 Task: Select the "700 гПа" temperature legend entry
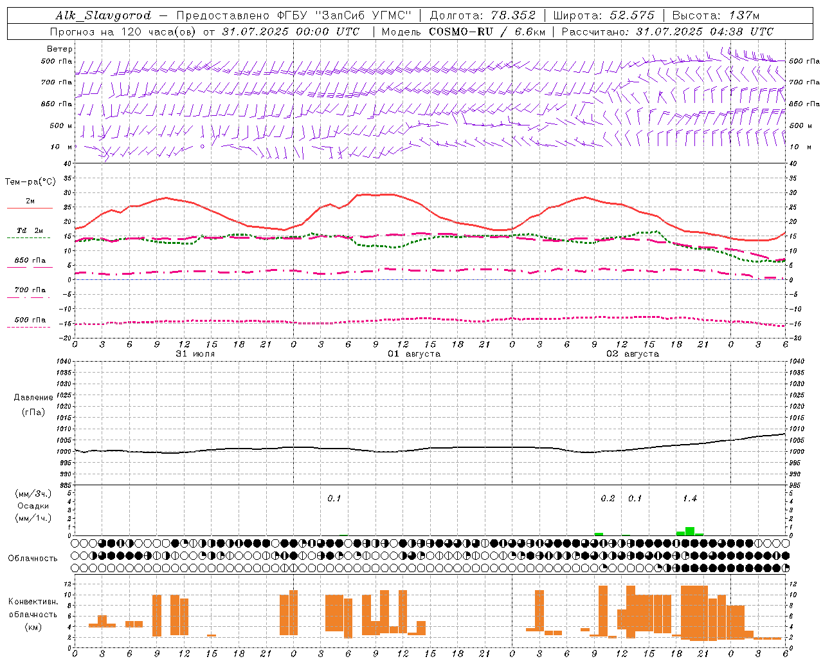(x=30, y=290)
